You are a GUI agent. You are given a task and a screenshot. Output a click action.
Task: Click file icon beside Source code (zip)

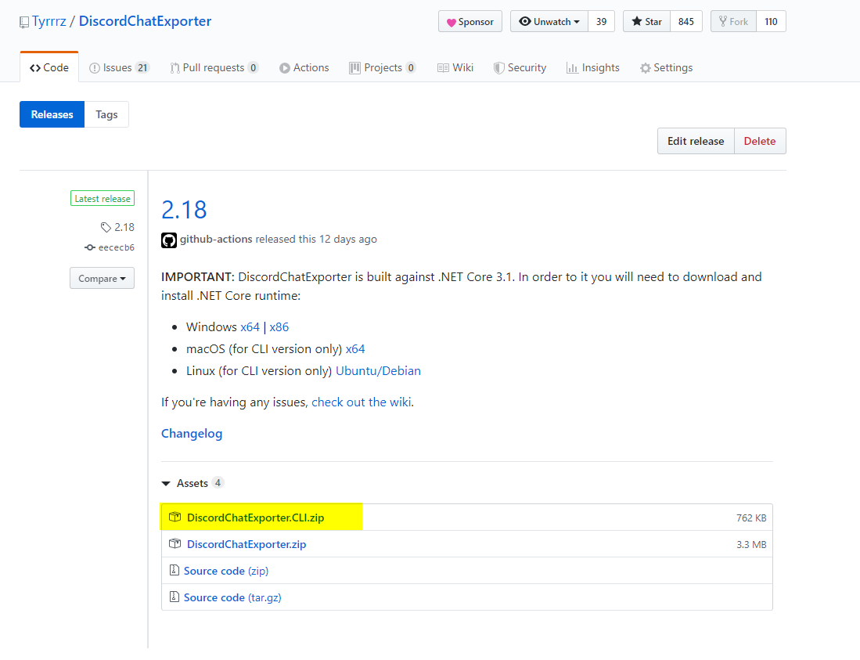(x=175, y=570)
